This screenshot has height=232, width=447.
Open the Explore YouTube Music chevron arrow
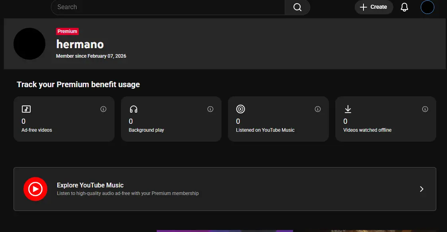pos(422,189)
